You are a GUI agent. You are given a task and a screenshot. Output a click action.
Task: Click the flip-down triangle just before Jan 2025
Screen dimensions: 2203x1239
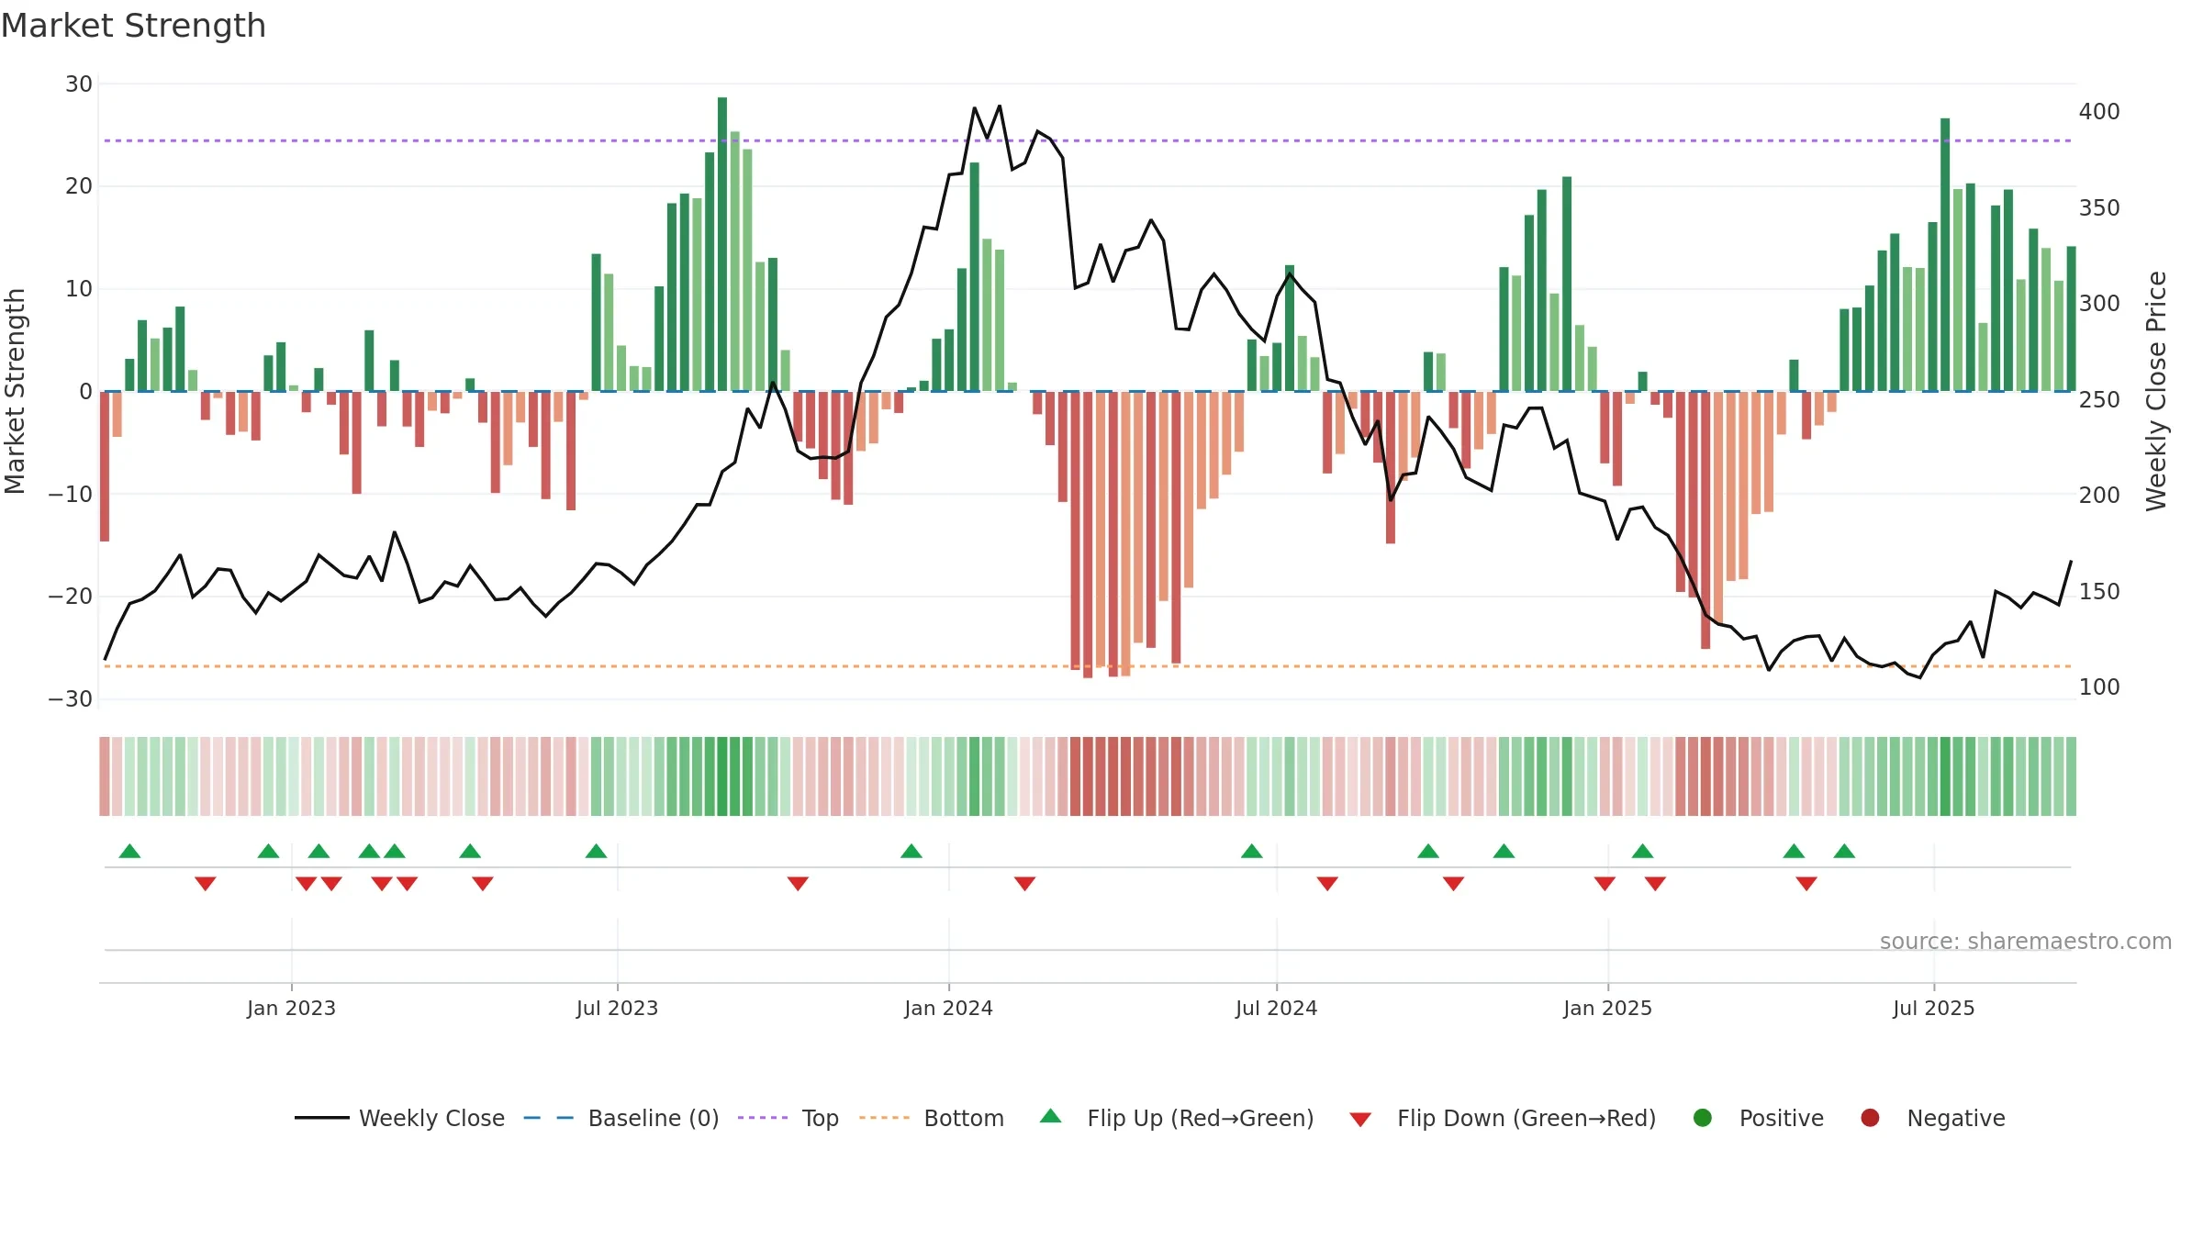pyautogui.click(x=1605, y=883)
